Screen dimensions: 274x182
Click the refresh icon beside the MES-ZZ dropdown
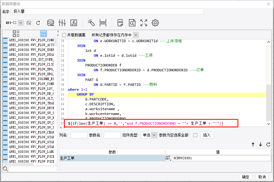tap(38, 23)
